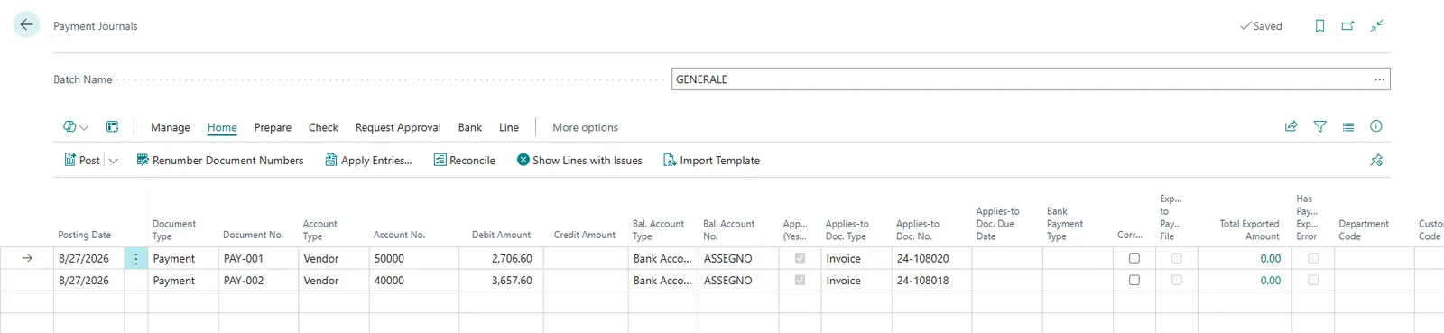Collapse the page with the shrink arrows icon
This screenshot has height=333, width=1444.
pos(1376,26)
